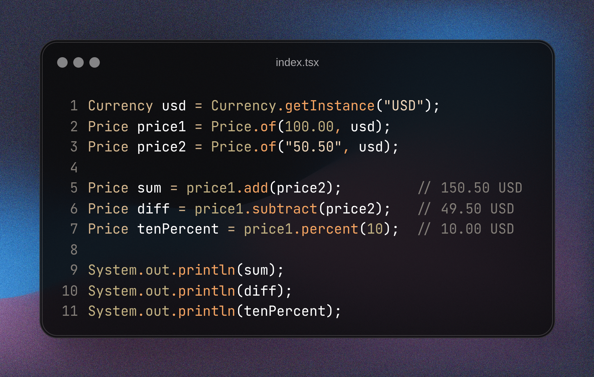Click the middle gray window dot

(78, 63)
